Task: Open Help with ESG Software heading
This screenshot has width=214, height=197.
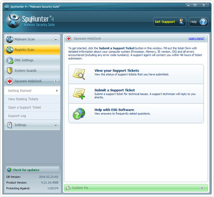Action: [x=114, y=110]
